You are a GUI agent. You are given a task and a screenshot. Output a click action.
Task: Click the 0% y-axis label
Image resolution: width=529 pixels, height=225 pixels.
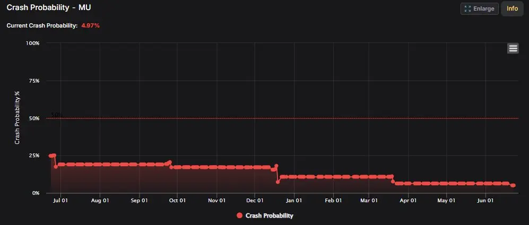[36, 193]
